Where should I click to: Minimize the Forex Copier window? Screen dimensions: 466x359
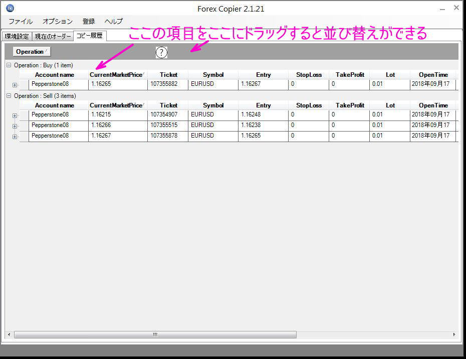[441, 9]
